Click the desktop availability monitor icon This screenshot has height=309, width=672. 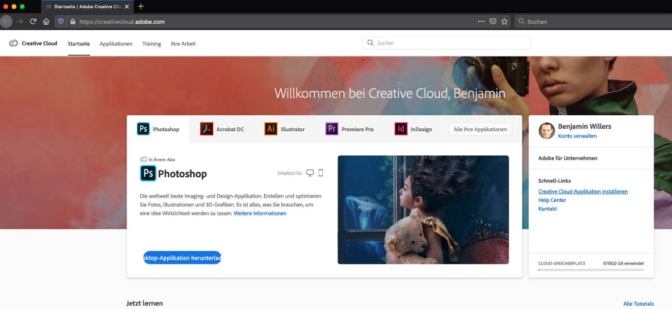310,173
